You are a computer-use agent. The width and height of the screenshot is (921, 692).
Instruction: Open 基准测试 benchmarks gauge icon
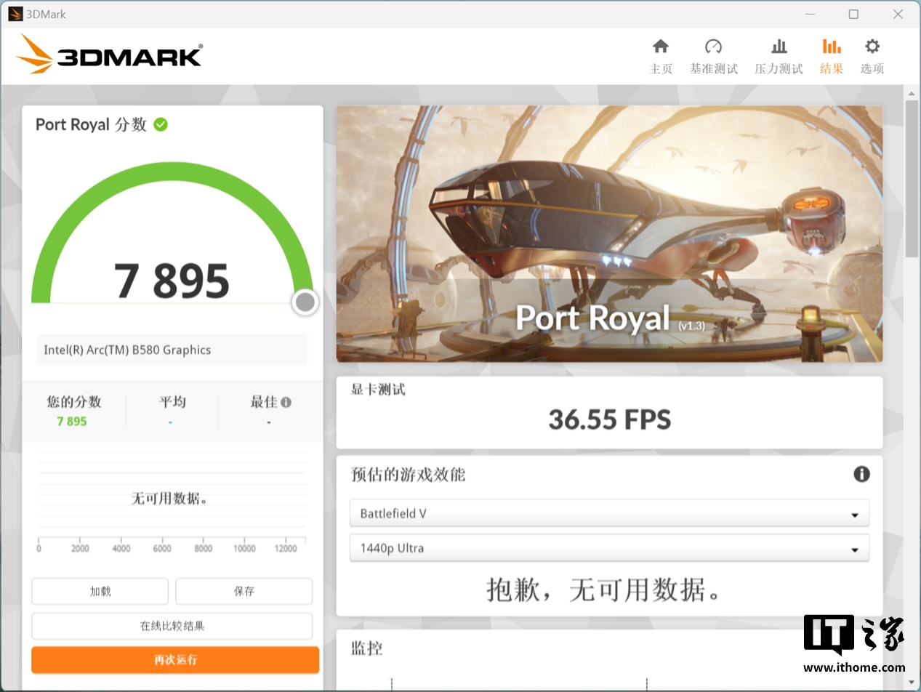coord(713,47)
